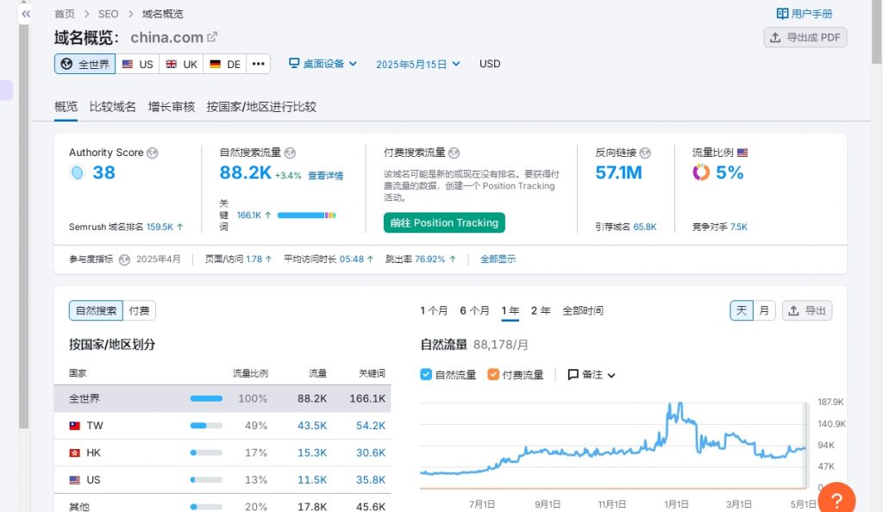Collapse the sidebar with double-chevron icon

pyautogui.click(x=26, y=14)
